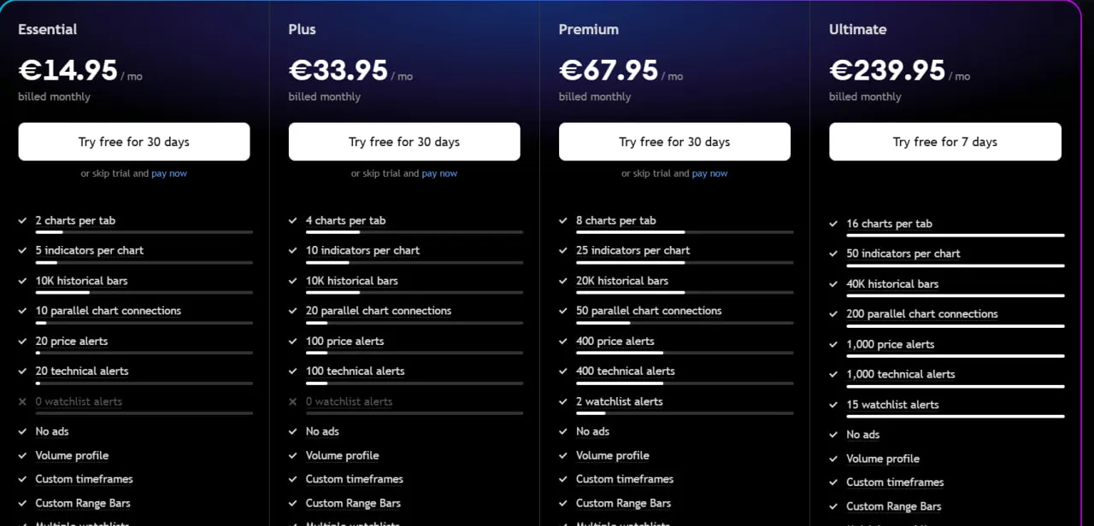
Task: Click Essential 10K historical bars progress bar
Action: point(144,292)
